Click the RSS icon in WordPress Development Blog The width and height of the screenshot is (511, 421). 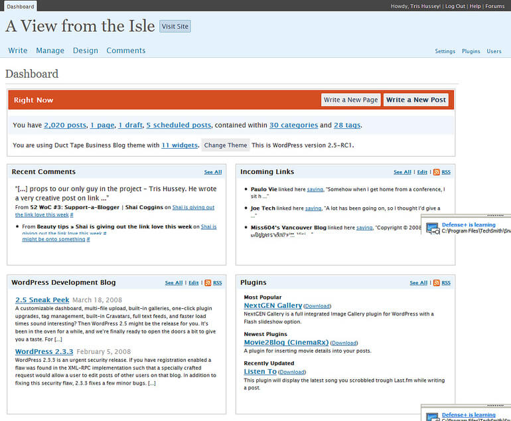tap(208, 283)
